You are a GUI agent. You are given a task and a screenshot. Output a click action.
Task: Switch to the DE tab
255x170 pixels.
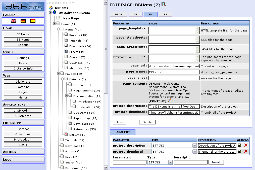(135, 15)
